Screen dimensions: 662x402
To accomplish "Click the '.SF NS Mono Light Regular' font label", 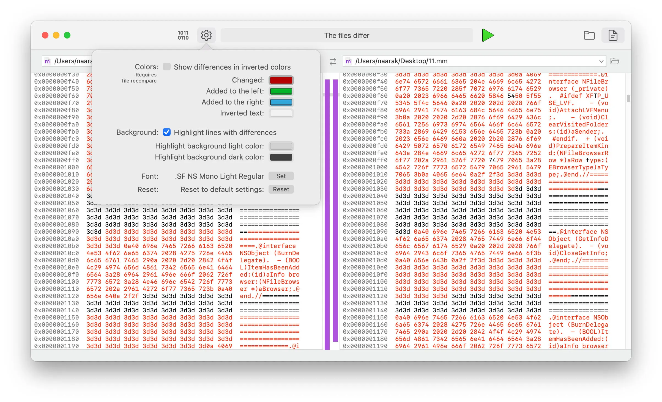I will (x=219, y=176).
